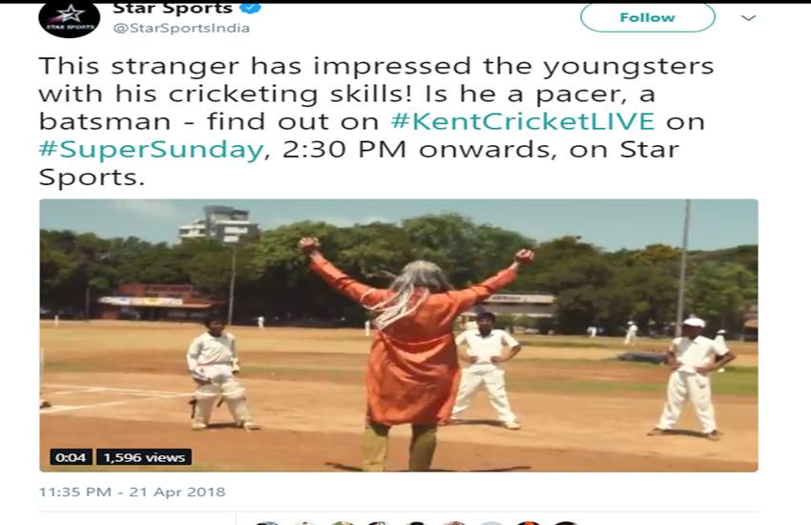The image size is (811, 525).
Task: Open the Star Sports display name
Action: [x=173, y=9]
